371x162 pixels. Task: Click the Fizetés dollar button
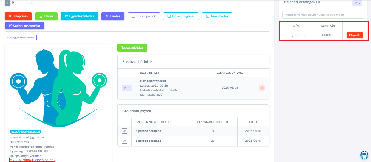[x=113, y=16]
